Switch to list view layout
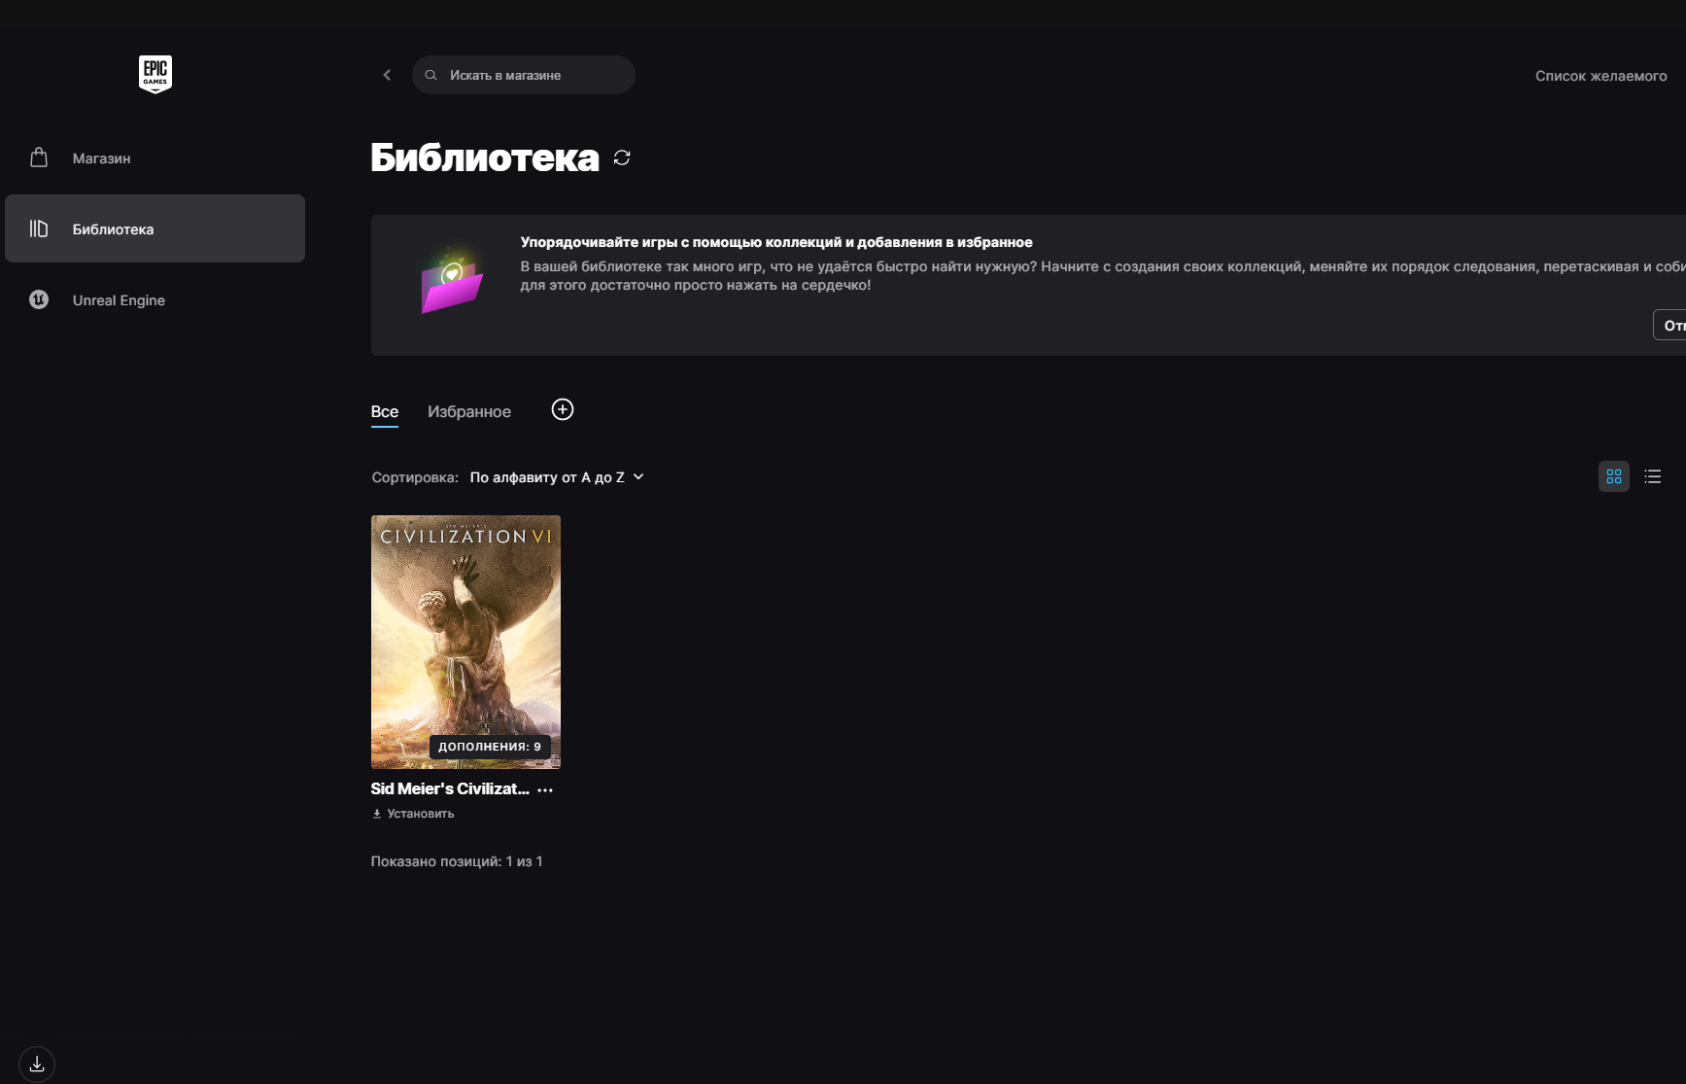 coord(1653,476)
